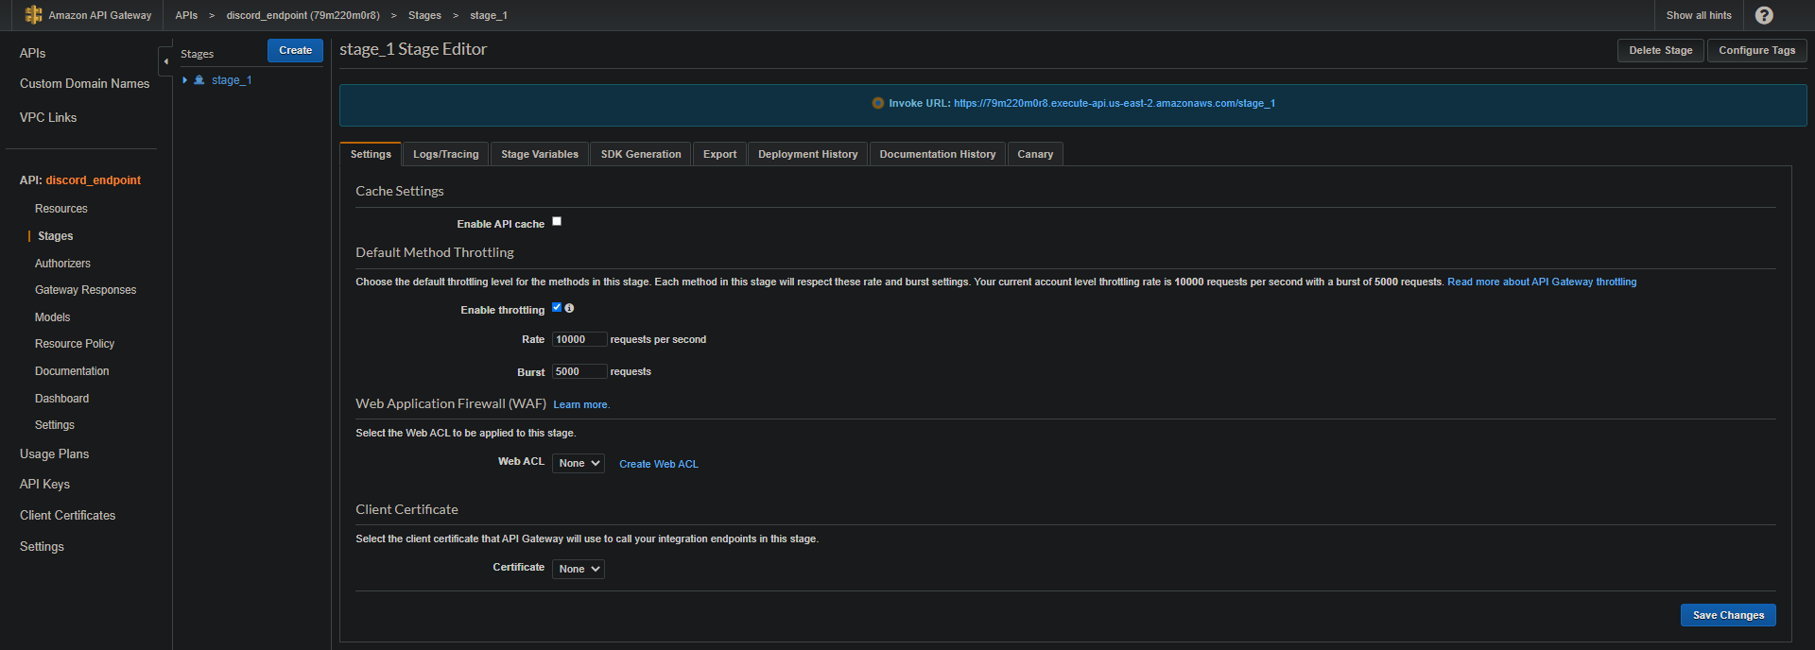Collapse the sidebar with arrow handle
The width and height of the screenshot is (1815, 650).
[x=165, y=61]
